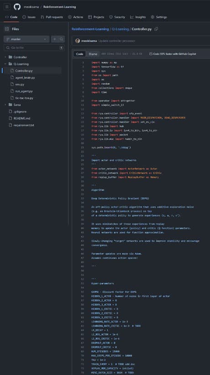The height and width of the screenshot is (375, 210).
Task: Switch to the Issues tab
Action: (29, 17)
